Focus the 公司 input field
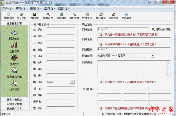 tap(61, 43)
